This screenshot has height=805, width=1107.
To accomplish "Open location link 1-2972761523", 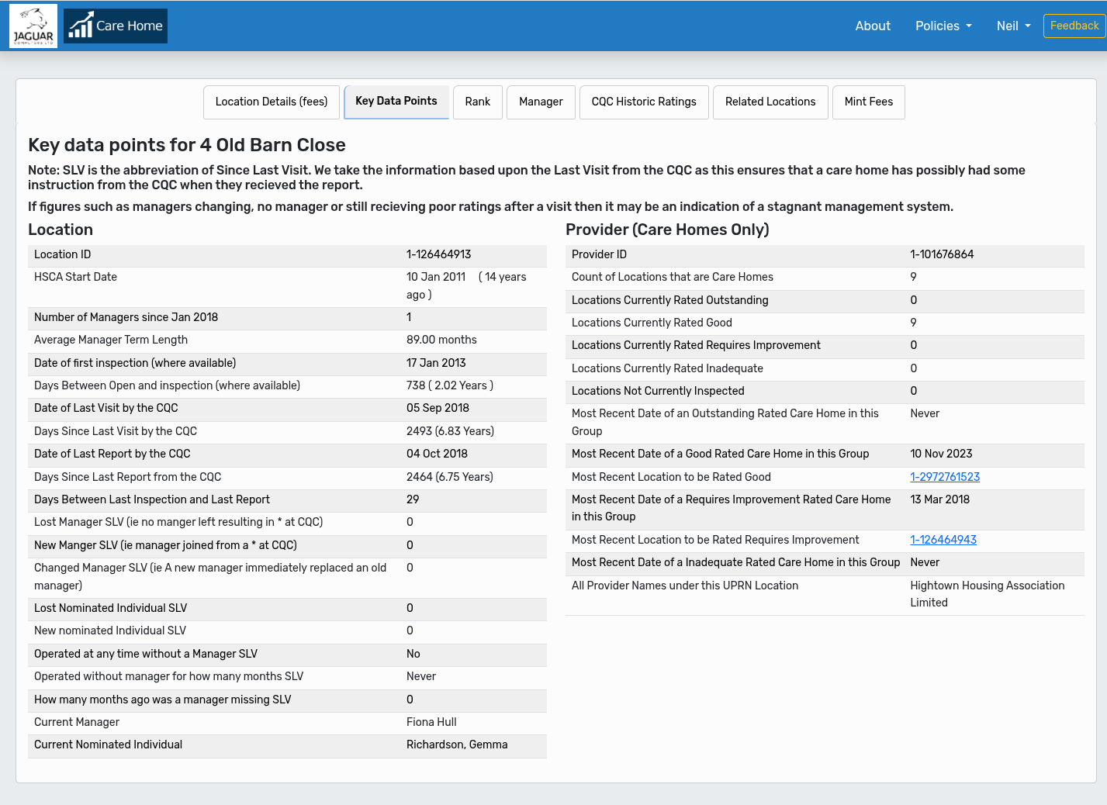I will click(x=944, y=477).
